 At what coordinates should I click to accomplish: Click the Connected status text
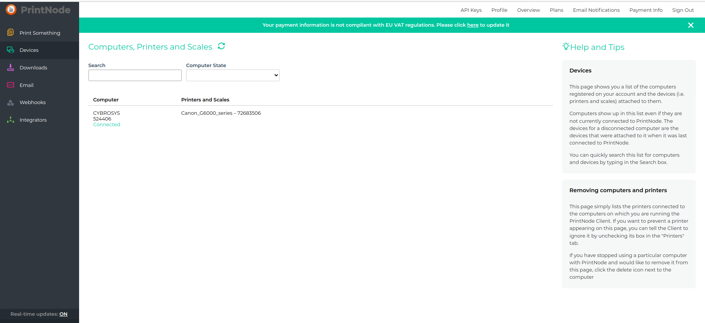107,124
